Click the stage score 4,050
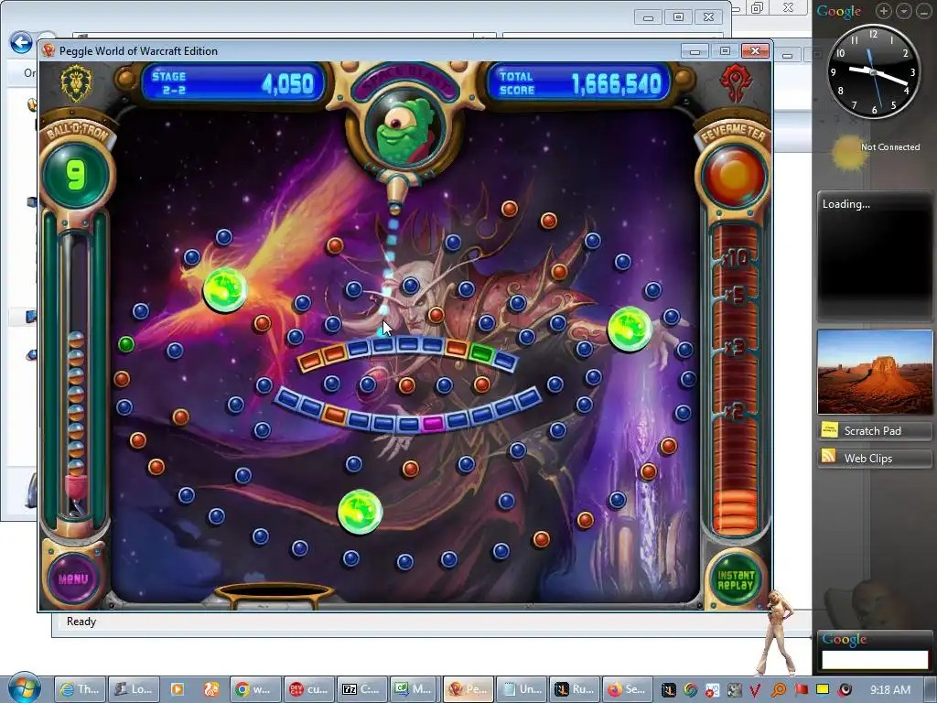937x703 pixels. tap(287, 83)
